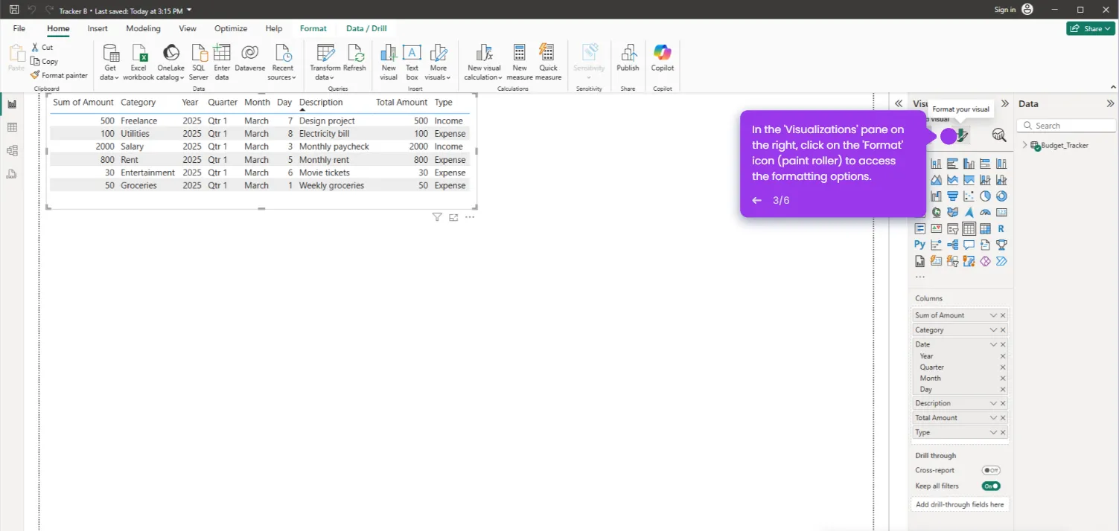Open Excel workbook data source
Viewport: 1119px width, 531px height.
[x=138, y=62]
